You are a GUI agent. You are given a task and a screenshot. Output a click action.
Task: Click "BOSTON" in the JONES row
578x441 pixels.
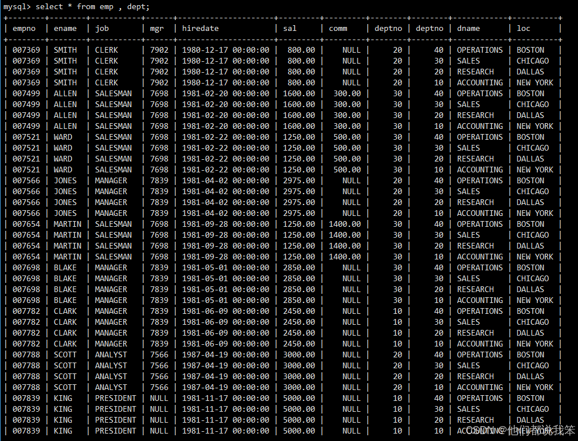point(530,180)
